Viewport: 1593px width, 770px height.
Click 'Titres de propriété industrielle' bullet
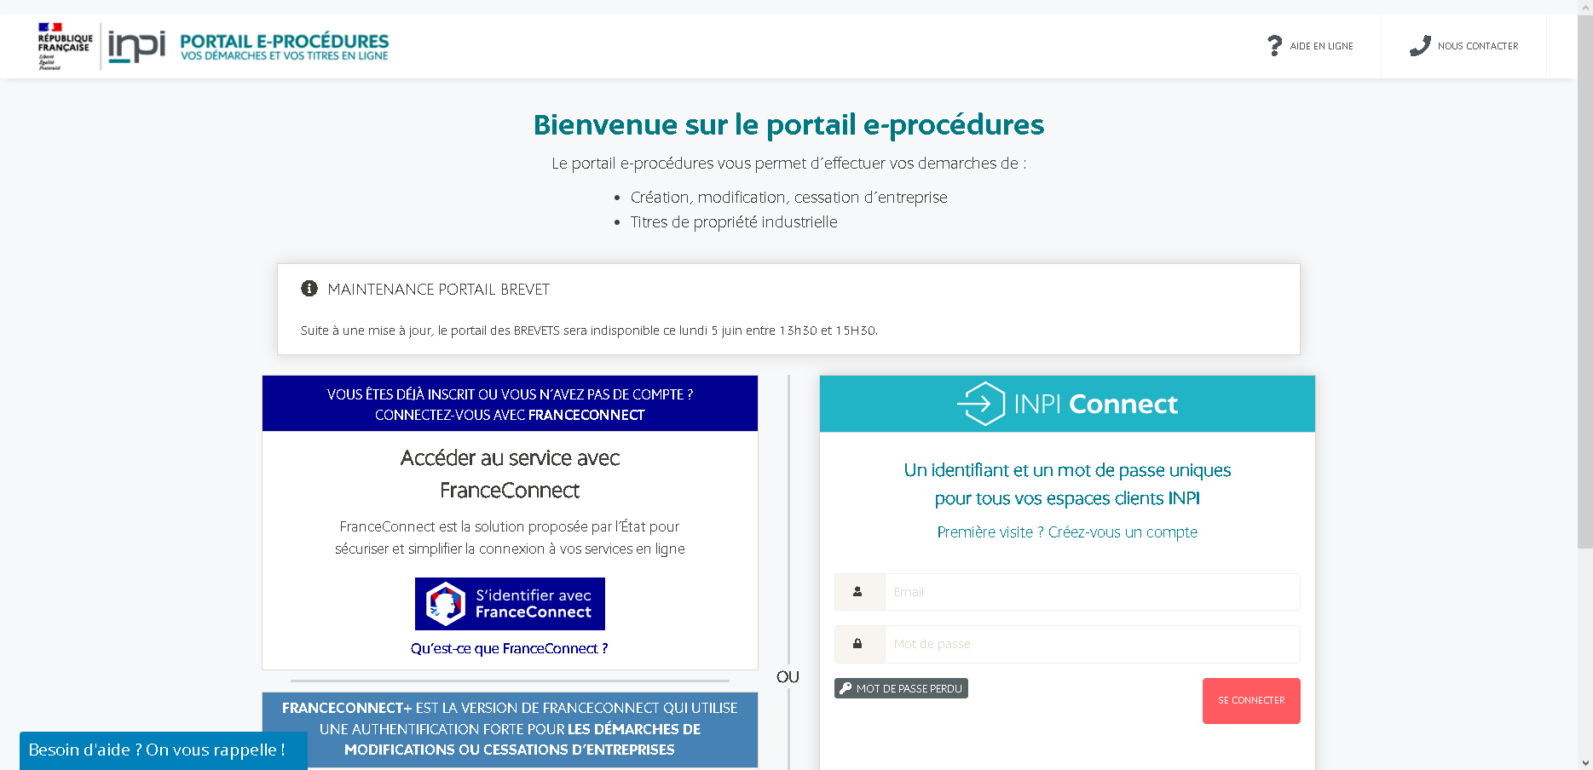[x=734, y=222]
